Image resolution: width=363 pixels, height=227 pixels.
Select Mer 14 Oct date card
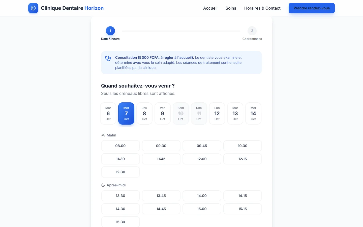point(253,113)
